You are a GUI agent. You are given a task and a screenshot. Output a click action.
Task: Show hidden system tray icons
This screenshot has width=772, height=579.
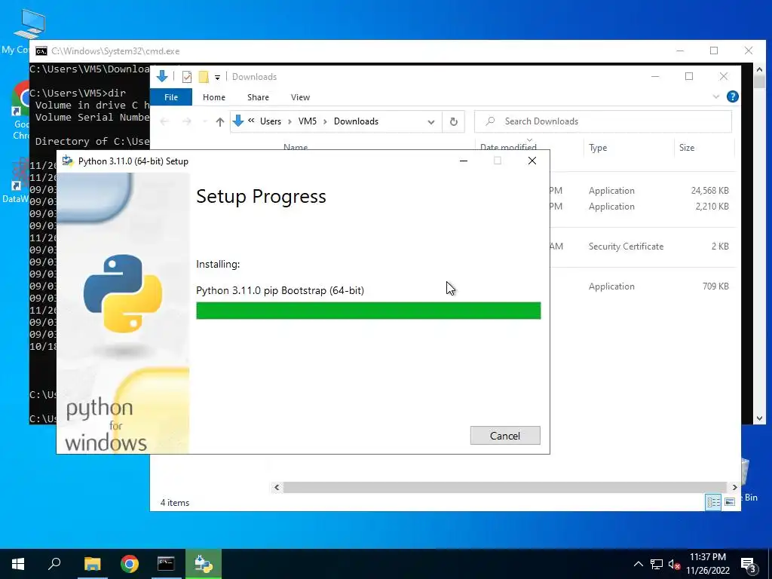point(638,564)
